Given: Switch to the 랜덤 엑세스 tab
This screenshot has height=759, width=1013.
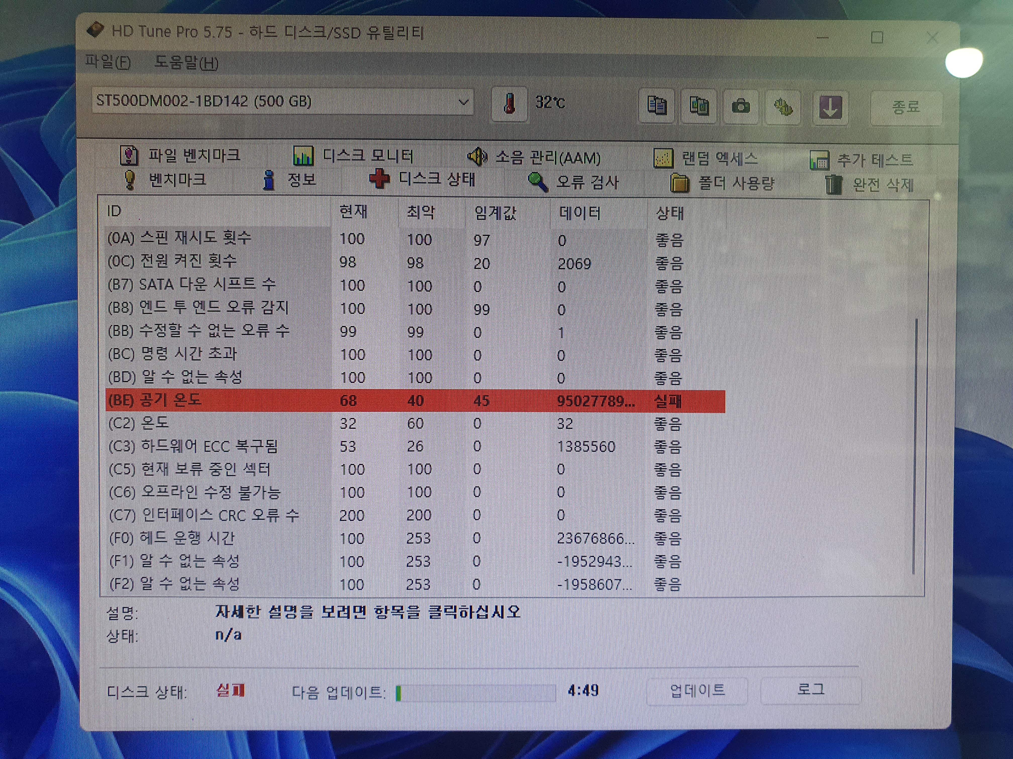Looking at the screenshot, I should (x=706, y=159).
